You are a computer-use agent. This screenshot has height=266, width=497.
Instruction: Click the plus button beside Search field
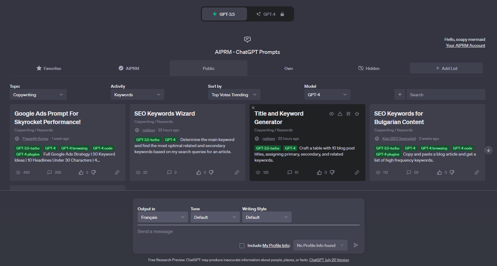pyautogui.click(x=400, y=94)
